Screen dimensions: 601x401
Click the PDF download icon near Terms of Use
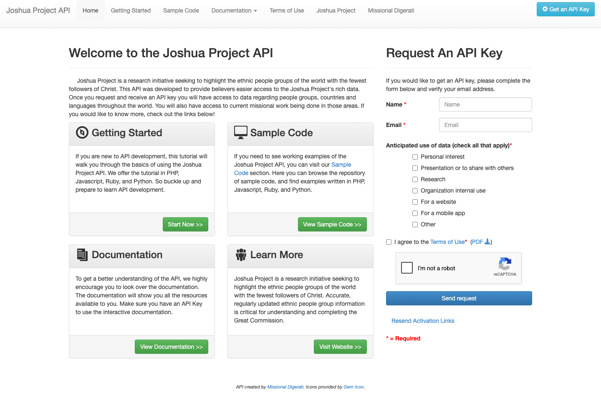pos(487,241)
